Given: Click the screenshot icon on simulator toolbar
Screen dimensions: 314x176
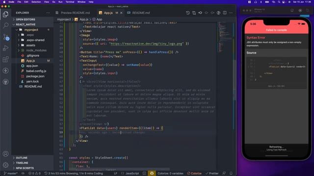Looking at the screenshot, I should pyautogui.click(x=300, y=10).
